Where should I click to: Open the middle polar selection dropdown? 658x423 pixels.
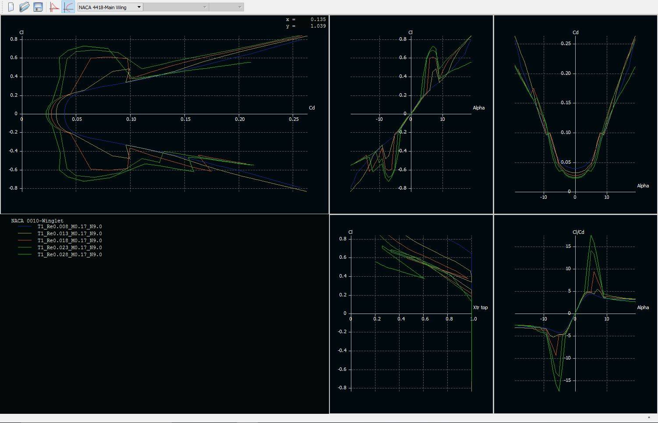pos(176,7)
